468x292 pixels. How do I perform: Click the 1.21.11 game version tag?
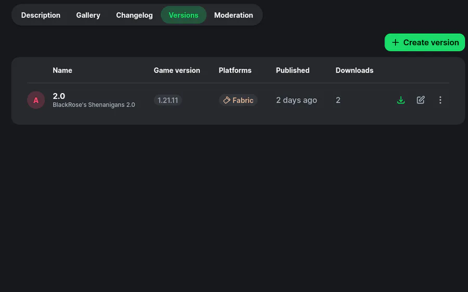point(168,100)
